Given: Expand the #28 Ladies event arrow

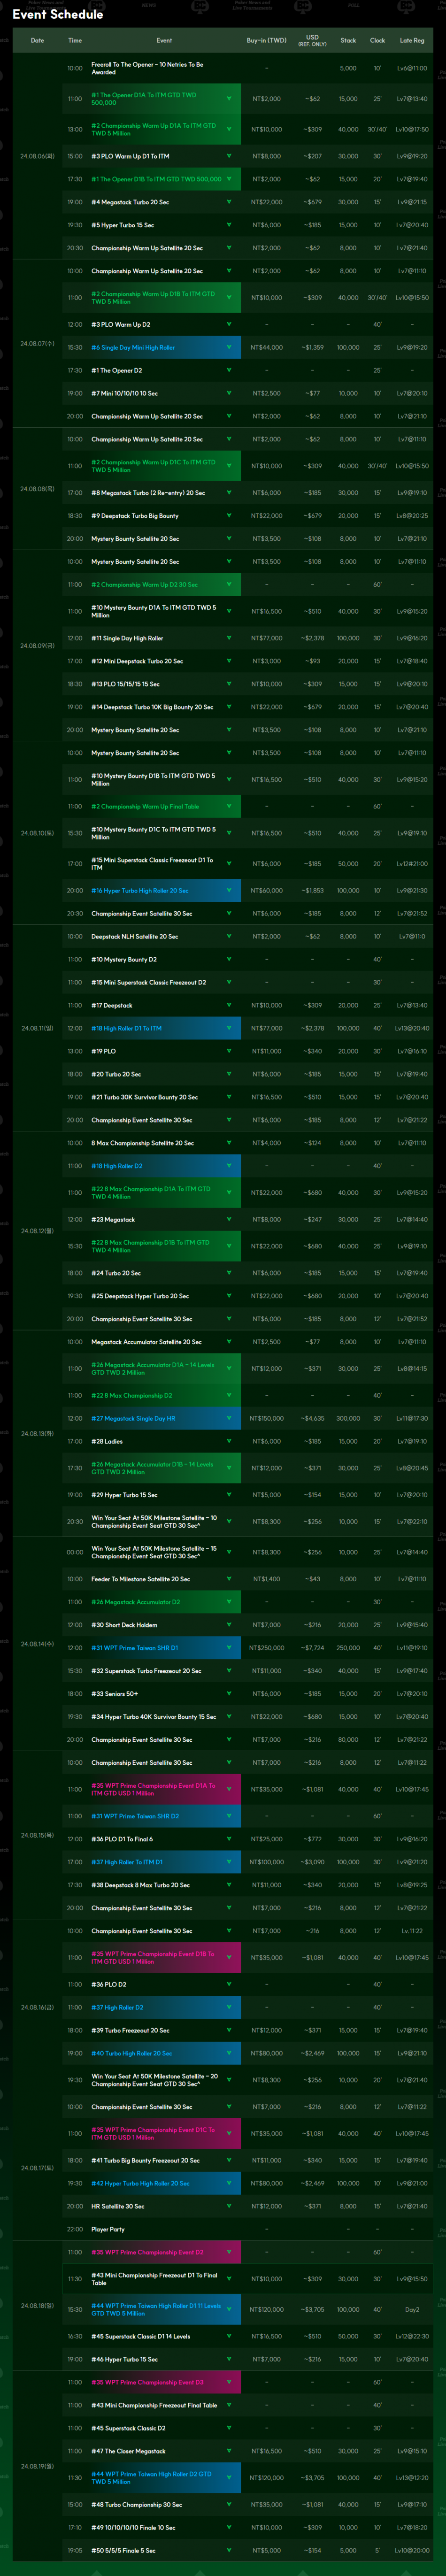Looking at the screenshot, I should tap(229, 1441).
